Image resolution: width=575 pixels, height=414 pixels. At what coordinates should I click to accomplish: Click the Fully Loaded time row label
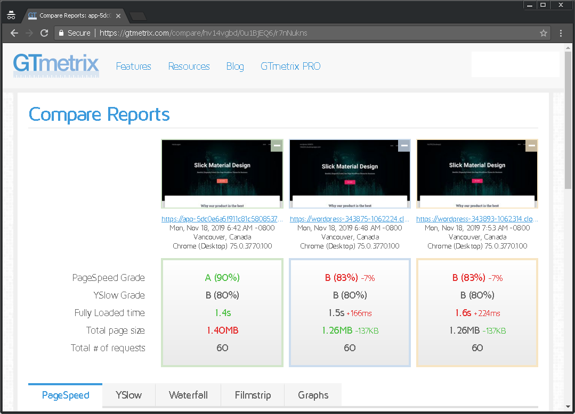click(x=110, y=312)
